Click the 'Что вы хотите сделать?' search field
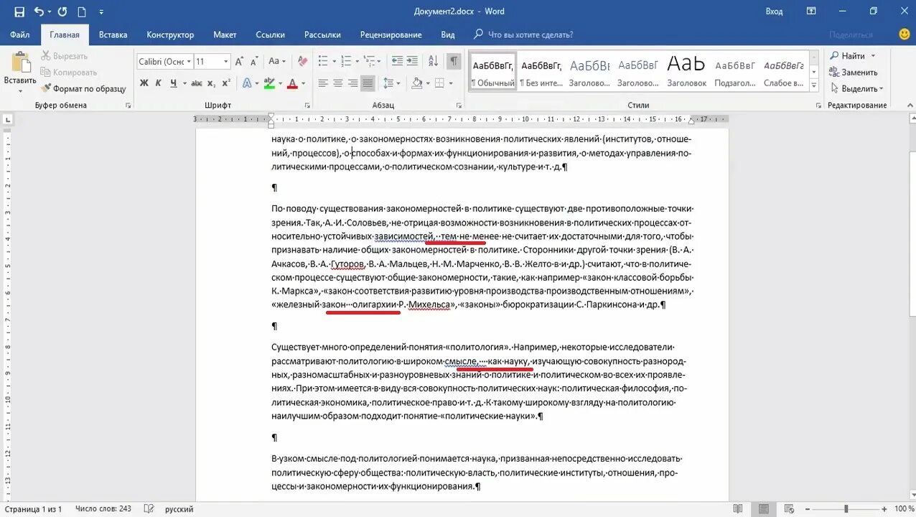Image resolution: width=916 pixels, height=517 pixels. point(524,34)
